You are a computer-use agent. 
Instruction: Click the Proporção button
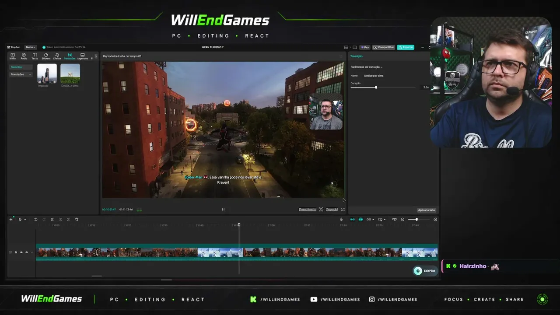click(x=332, y=210)
